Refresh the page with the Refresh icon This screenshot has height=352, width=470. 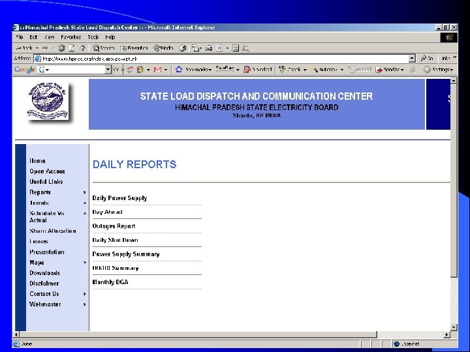coord(72,48)
